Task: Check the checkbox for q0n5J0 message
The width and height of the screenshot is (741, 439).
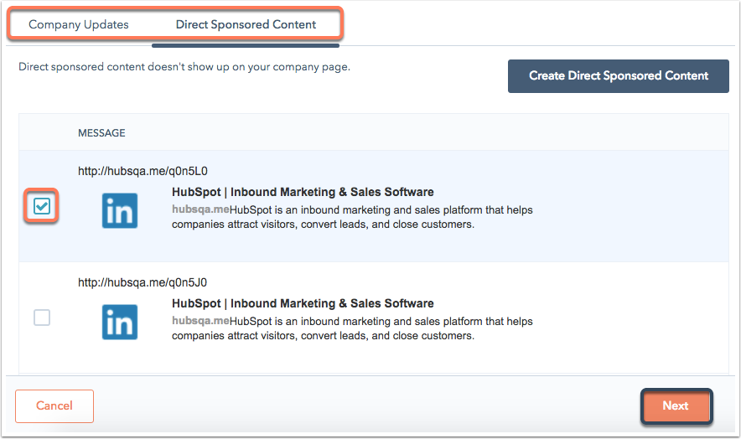Action: coord(42,317)
